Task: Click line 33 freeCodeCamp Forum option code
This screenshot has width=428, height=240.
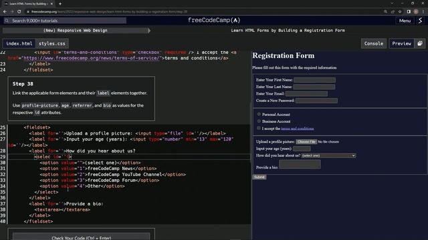Action: [x=100, y=180]
